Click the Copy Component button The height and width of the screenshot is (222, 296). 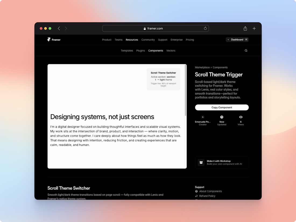tap(222, 107)
